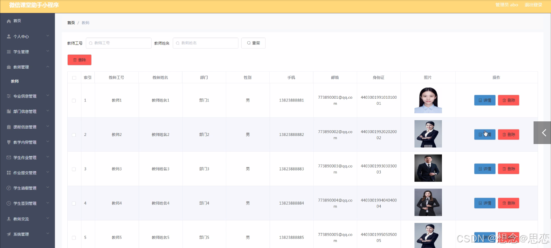
Task: Click the photo thumbnail for 教师1
Action: (x=428, y=100)
